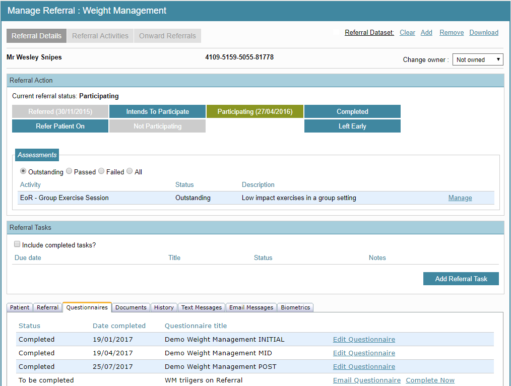Click the Add referral dataset link
The height and width of the screenshot is (386, 511).
tap(427, 33)
